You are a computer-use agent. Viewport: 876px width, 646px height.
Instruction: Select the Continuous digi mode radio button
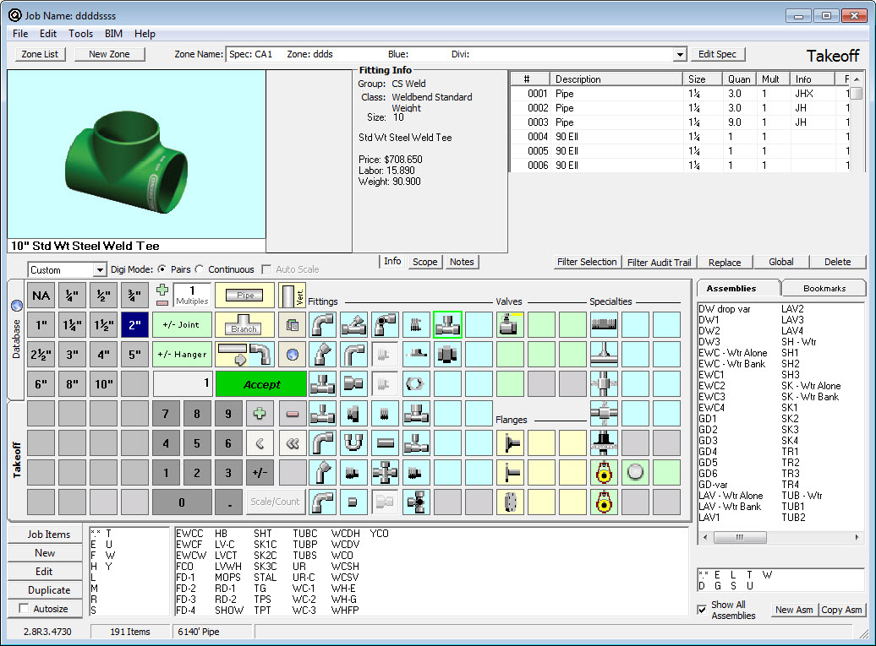click(200, 269)
